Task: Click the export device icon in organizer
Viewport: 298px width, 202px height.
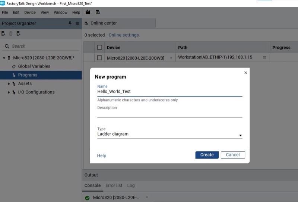Action: click(18, 34)
